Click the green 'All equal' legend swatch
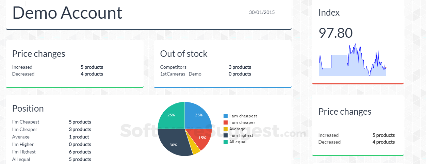 coord(225,142)
